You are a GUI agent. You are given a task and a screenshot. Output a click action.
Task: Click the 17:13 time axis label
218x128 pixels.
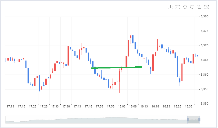pos(10,106)
